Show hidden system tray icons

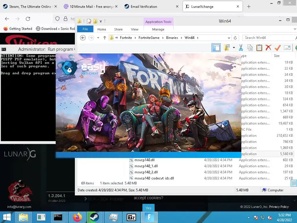pyautogui.click(x=249, y=217)
